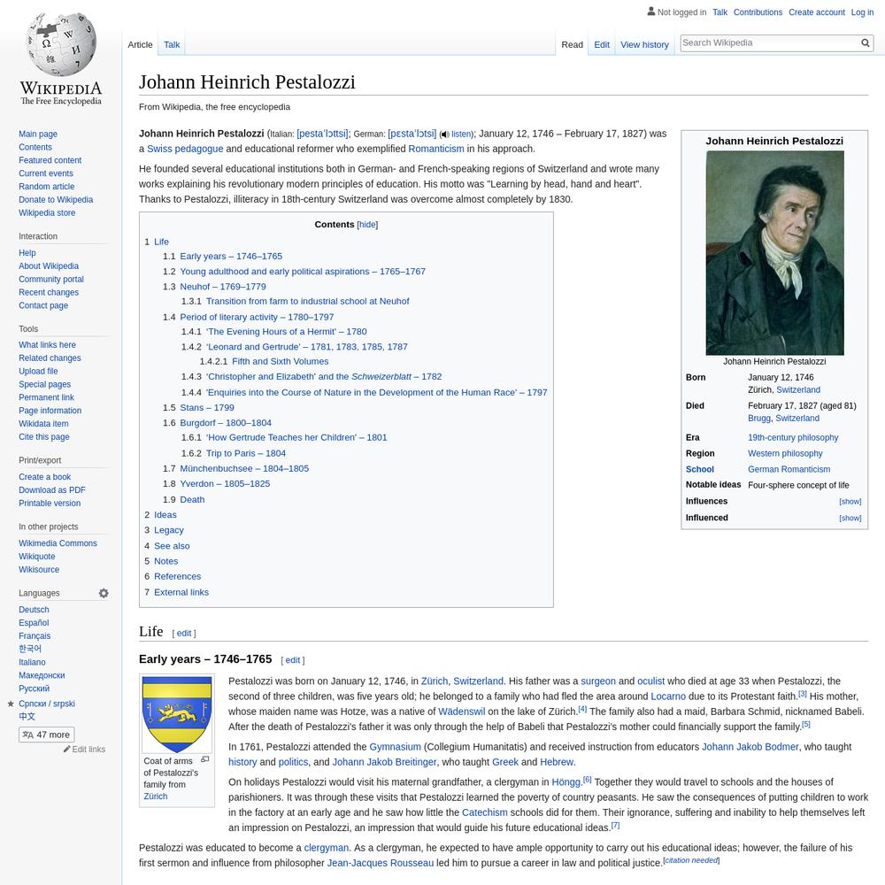Open the Languages settings gear icon
Screen dimensions: 885x885
(x=104, y=593)
